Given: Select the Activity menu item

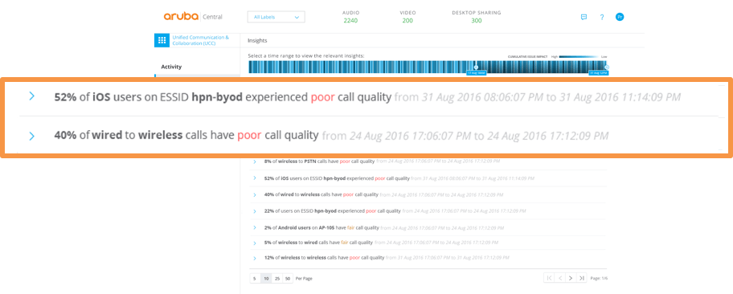Looking at the screenshot, I should [x=171, y=67].
